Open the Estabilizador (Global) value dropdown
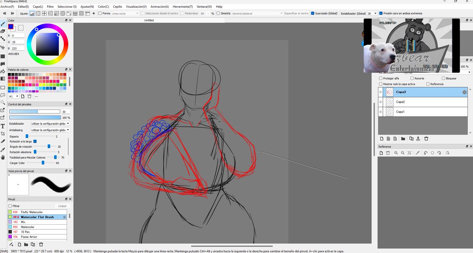The image size is (473, 253). (372, 13)
